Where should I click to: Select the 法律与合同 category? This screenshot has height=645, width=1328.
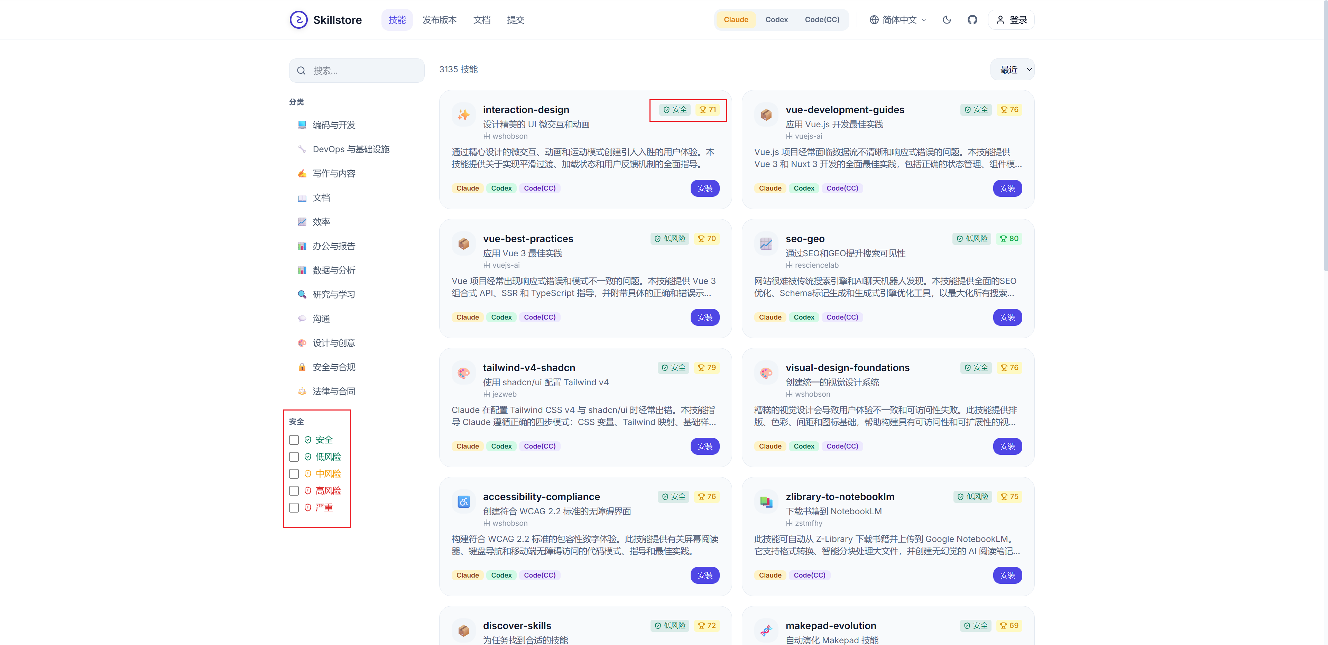click(x=357, y=392)
